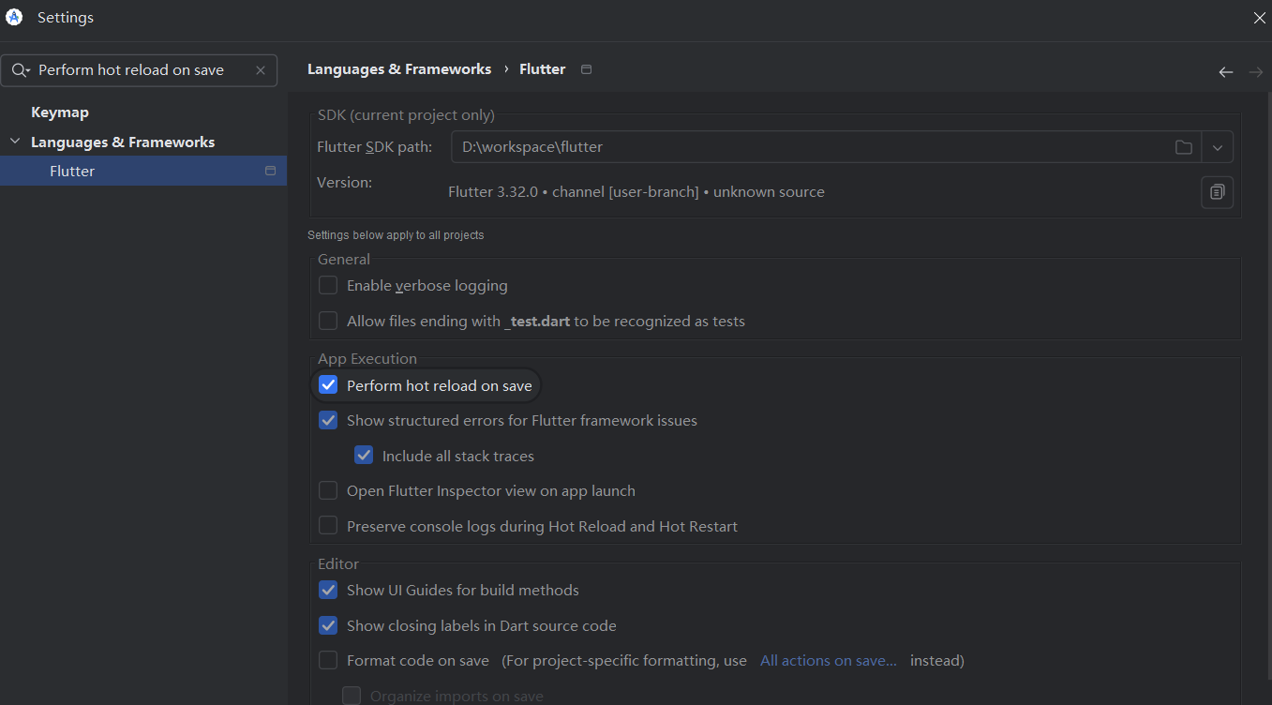Click project-level icon on Flutter tree row
This screenshot has width=1272, height=705.
click(x=270, y=171)
